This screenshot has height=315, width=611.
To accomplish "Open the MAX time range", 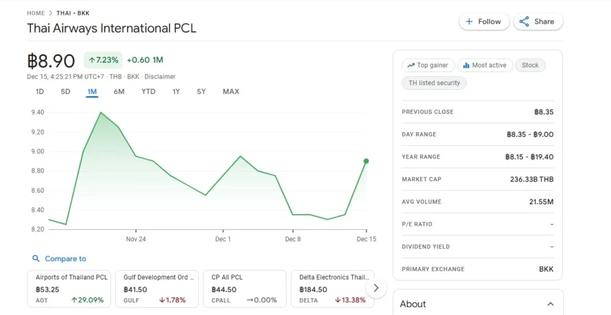I will (231, 92).
